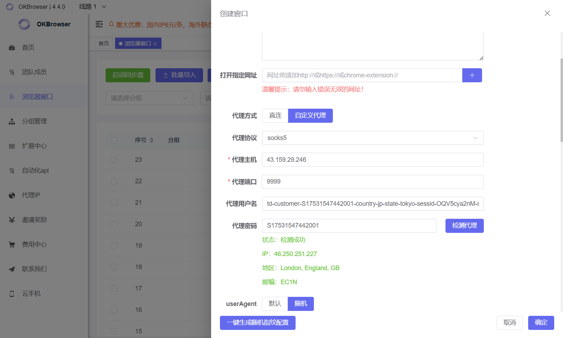Click the sort arrows on 序号 column
This screenshot has width=563, height=338.
pyautogui.click(x=151, y=140)
